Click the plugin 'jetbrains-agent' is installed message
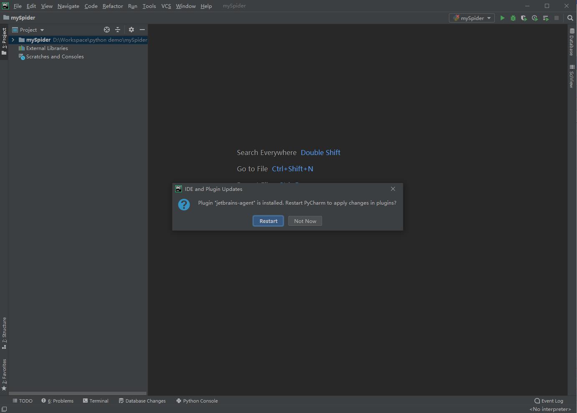The height and width of the screenshot is (413, 577). (297, 203)
